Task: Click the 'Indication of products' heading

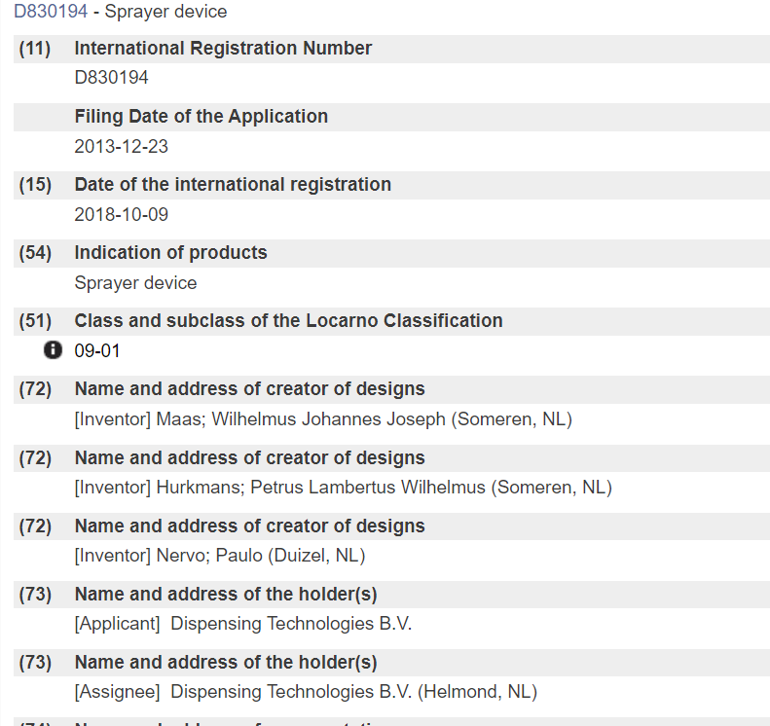Action: (x=171, y=253)
